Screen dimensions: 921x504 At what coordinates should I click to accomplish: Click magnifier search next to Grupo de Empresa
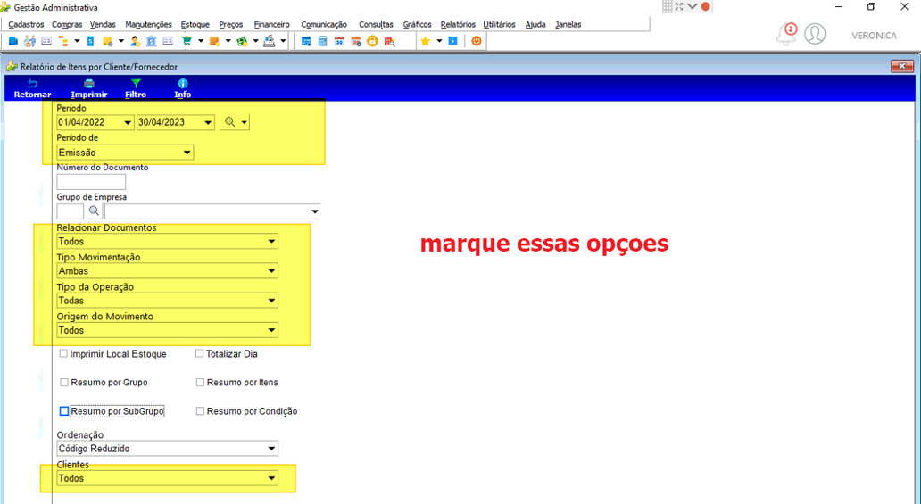pos(94,211)
